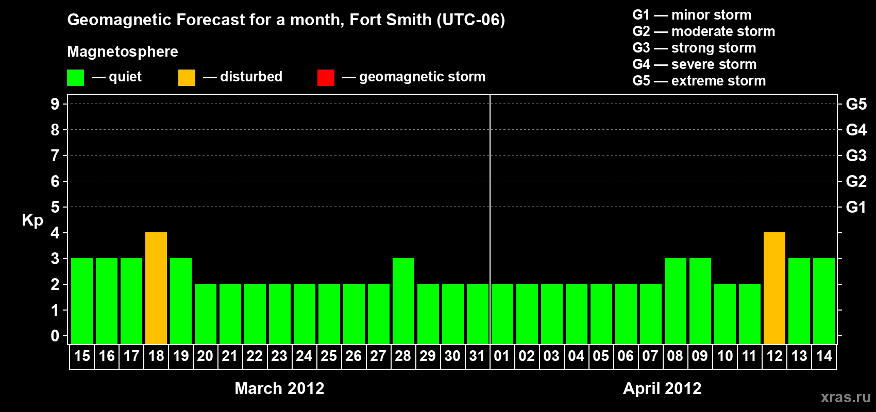Click the G3 right axis label

[856, 156]
